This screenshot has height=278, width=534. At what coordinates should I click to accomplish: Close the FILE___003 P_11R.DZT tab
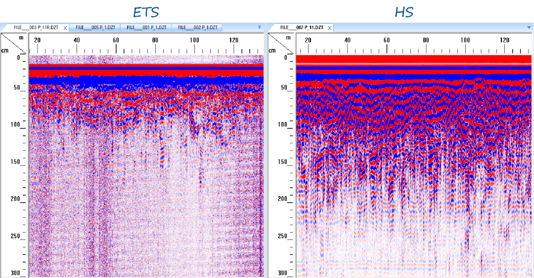65,28
